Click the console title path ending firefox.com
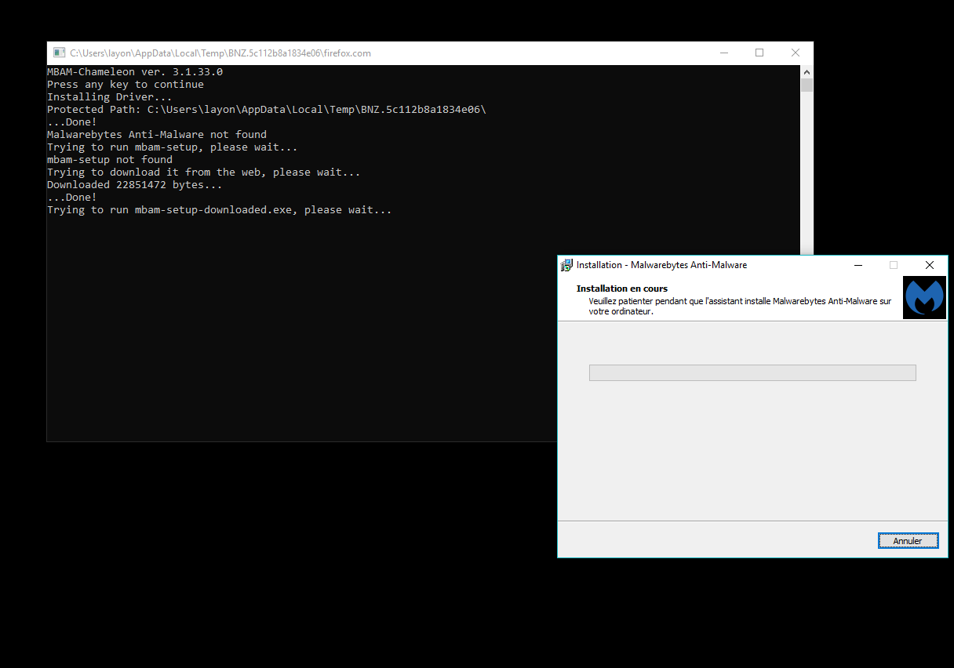The width and height of the screenshot is (954, 668). click(220, 53)
